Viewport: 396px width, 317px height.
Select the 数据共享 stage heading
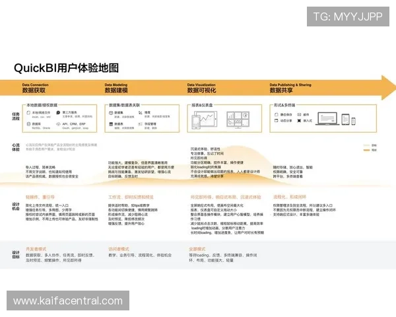tap(281, 90)
